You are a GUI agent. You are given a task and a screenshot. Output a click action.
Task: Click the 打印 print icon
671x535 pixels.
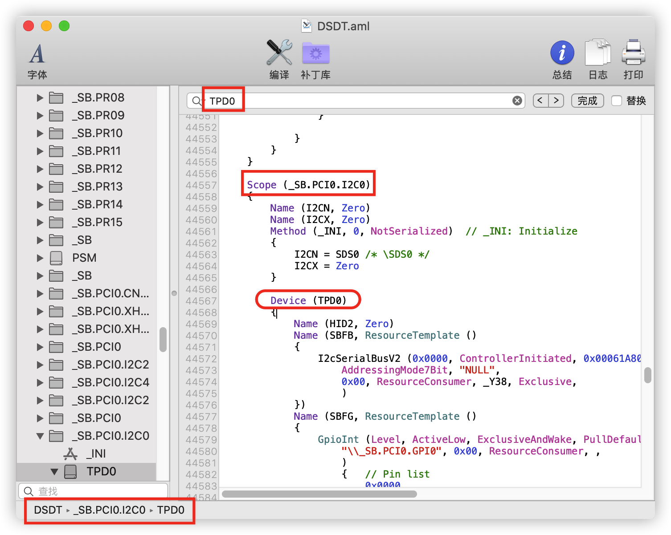click(x=634, y=53)
